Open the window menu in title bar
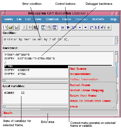 (3, 13)
